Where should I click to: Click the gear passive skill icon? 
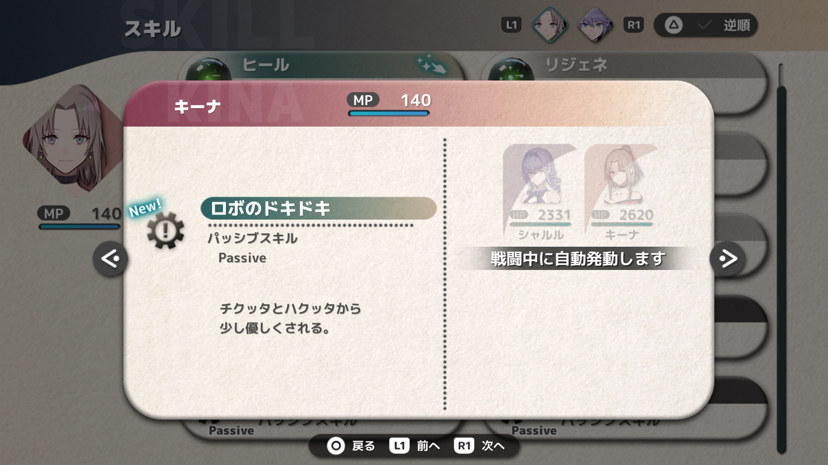(x=165, y=230)
